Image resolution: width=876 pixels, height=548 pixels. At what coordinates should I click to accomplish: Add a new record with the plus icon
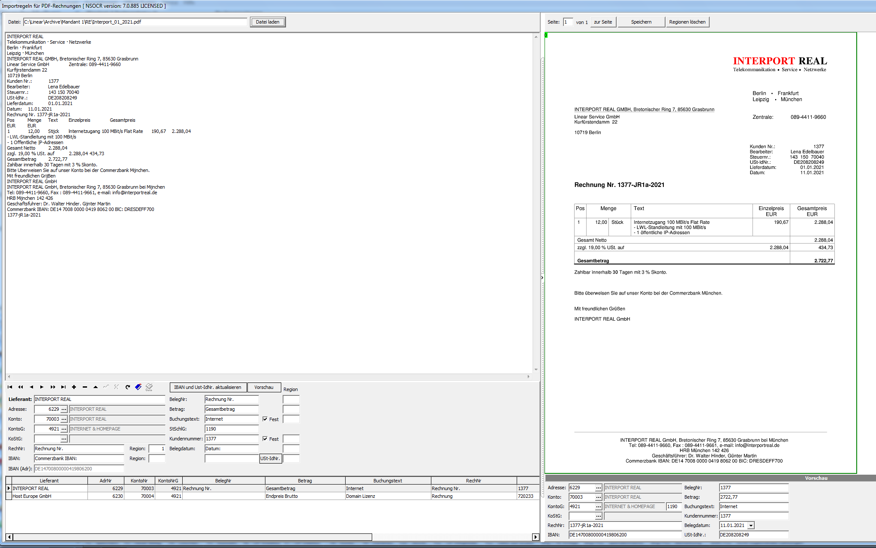click(74, 387)
